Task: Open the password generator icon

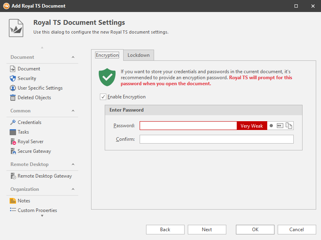Action: tap(280, 126)
